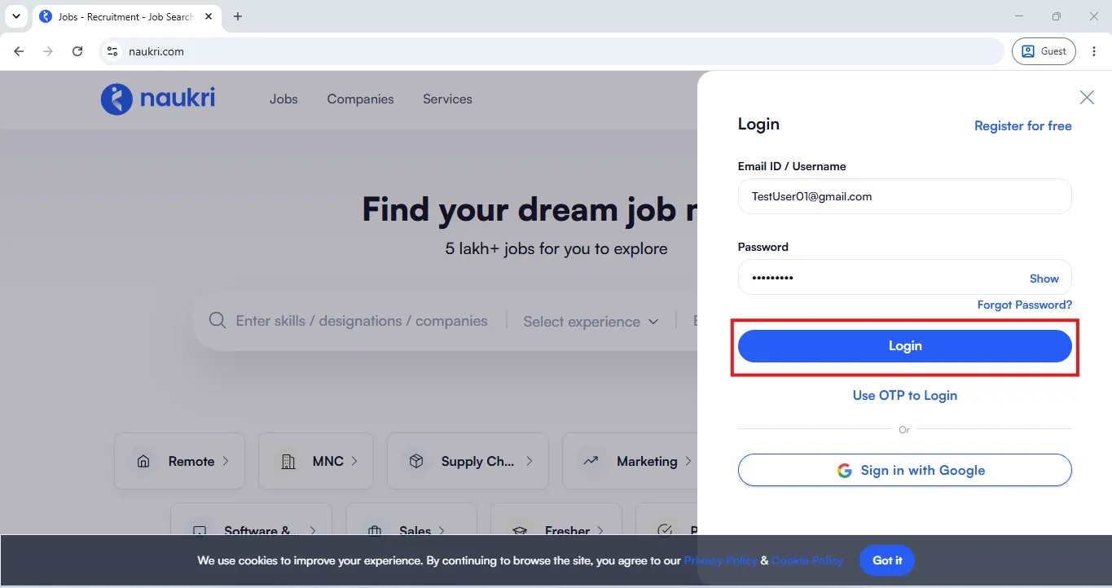Close the login panel with X icon
Image resolution: width=1112 pixels, height=588 pixels.
[1087, 98]
